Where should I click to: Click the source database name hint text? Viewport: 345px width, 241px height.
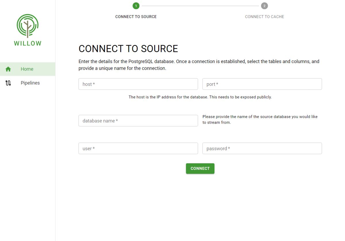coord(260,119)
